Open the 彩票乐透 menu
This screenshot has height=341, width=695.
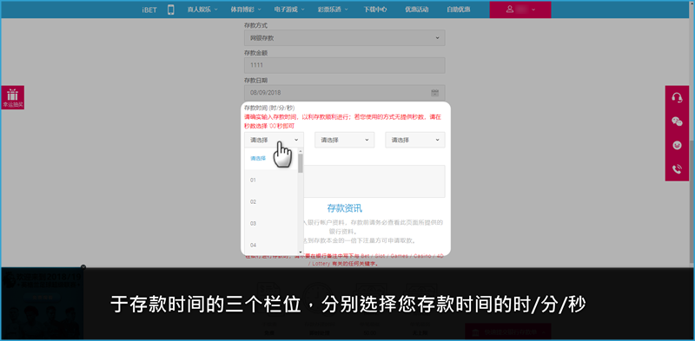[333, 10]
